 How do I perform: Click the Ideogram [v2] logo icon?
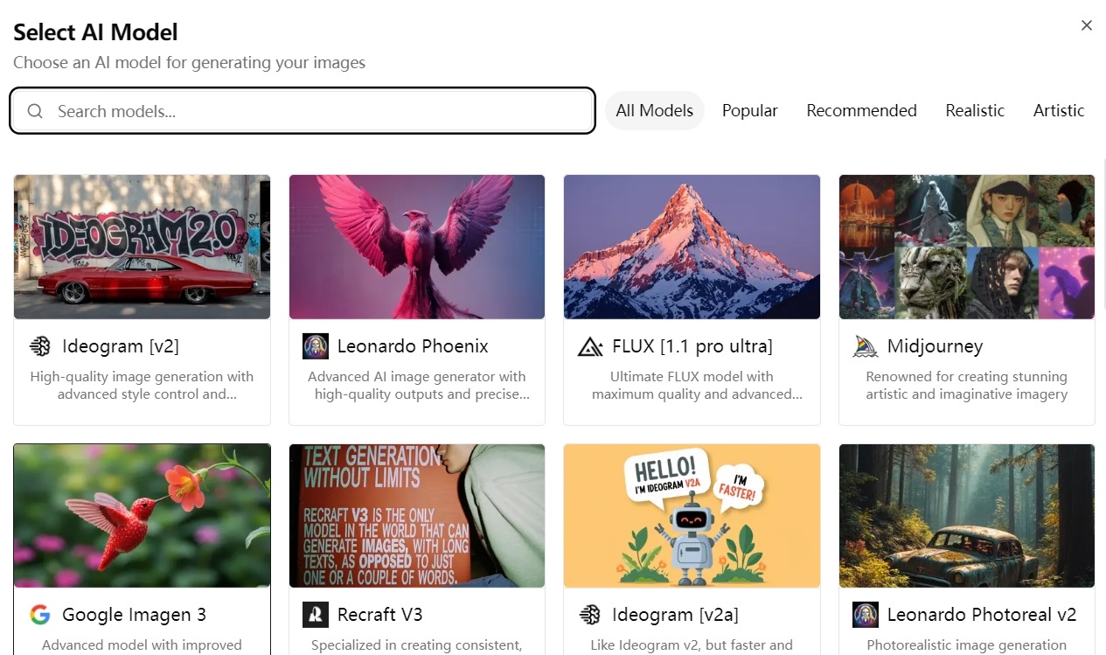coord(40,346)
